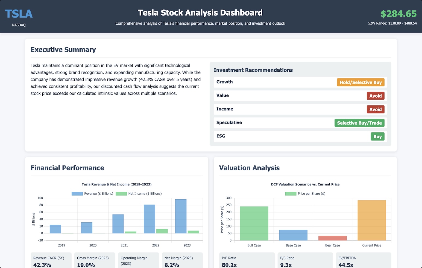The width and height of the screenshot is (422, 268).
Task: Click the TSLA ticker logo
Action: (19, 14)
